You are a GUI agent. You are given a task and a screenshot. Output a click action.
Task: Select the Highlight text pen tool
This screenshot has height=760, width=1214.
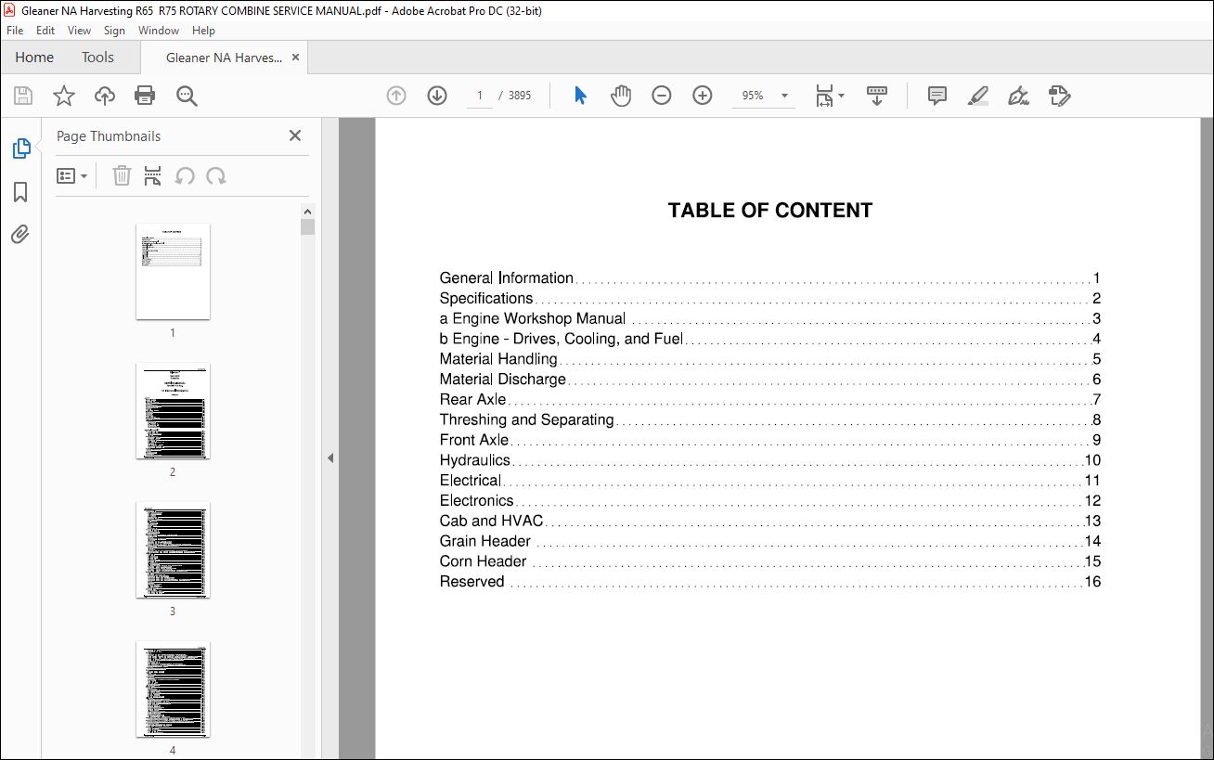[977, 96]
